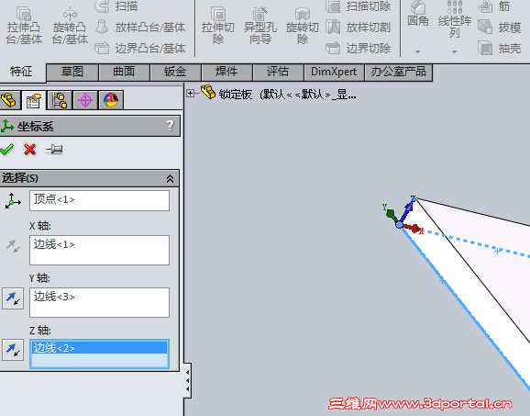The image size is (530, 416).
Task: Switch to the 曲面 (Surfaces) tab
Action: (124, 72)
